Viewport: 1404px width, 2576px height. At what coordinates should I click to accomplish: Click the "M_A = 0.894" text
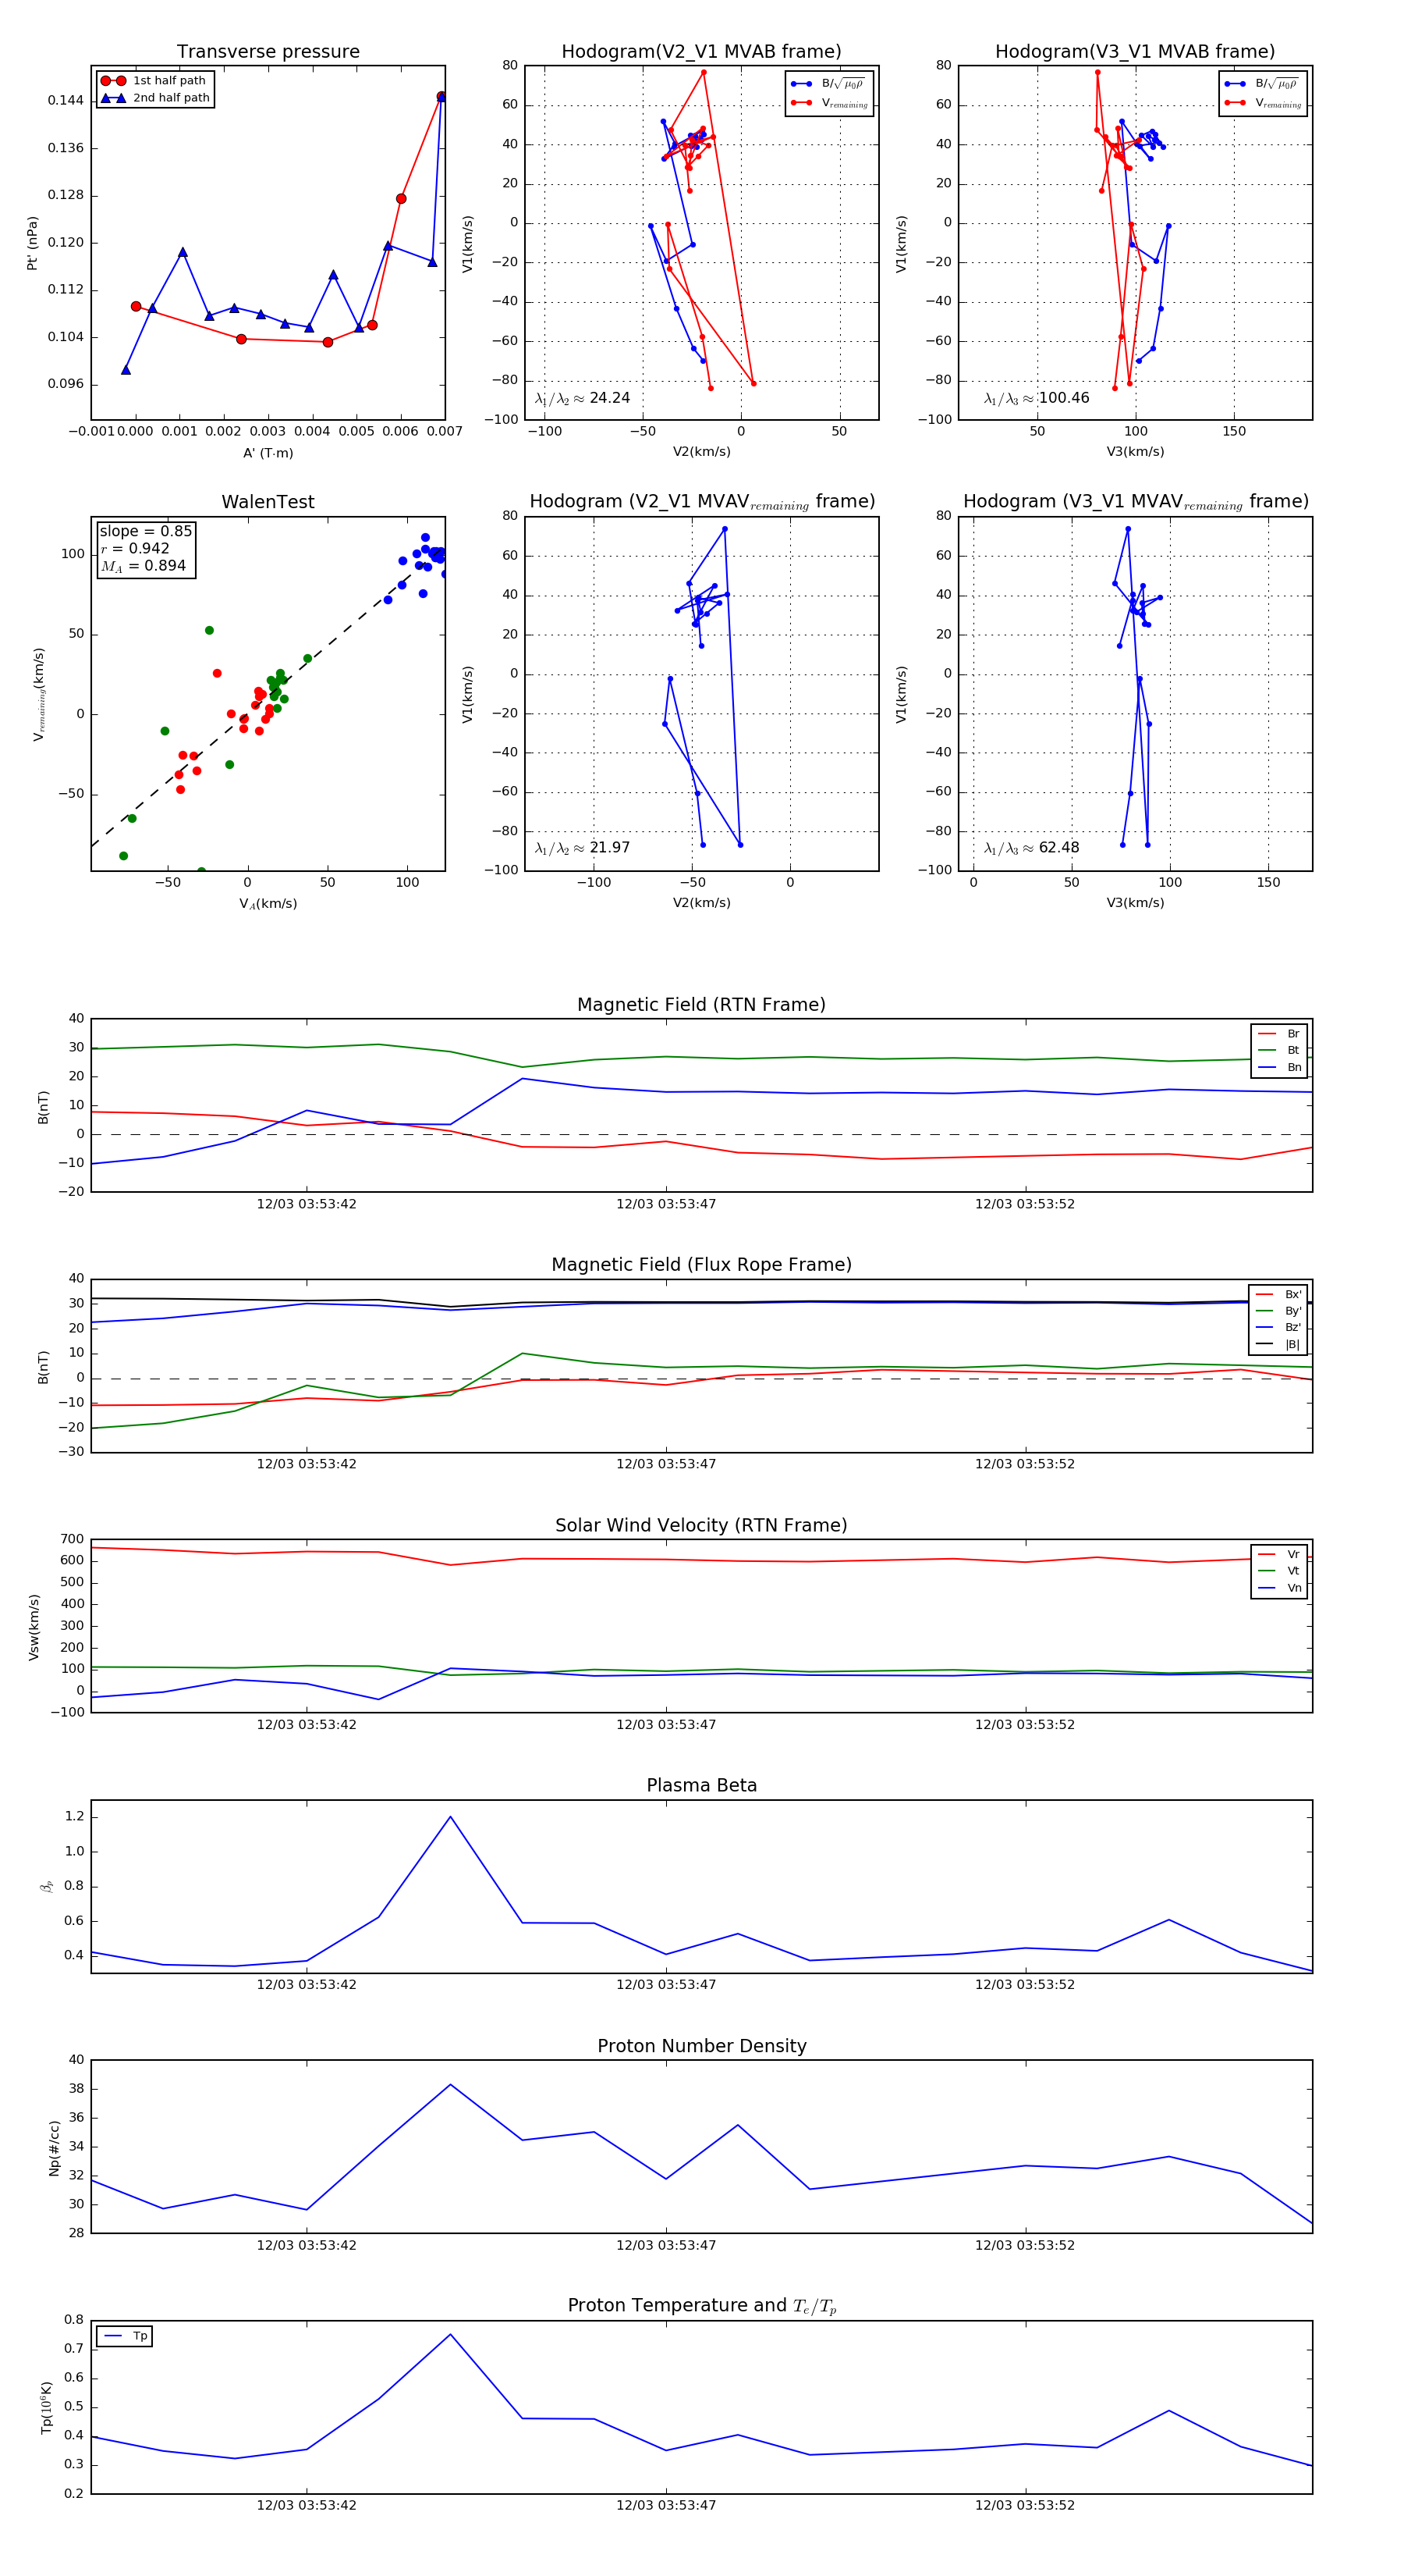coord(143,566)
